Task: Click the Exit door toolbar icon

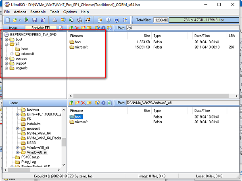Action: click(x=125, y=20)
